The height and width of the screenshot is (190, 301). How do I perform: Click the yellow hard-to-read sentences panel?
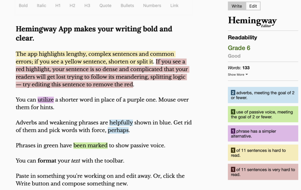point(263,153)
